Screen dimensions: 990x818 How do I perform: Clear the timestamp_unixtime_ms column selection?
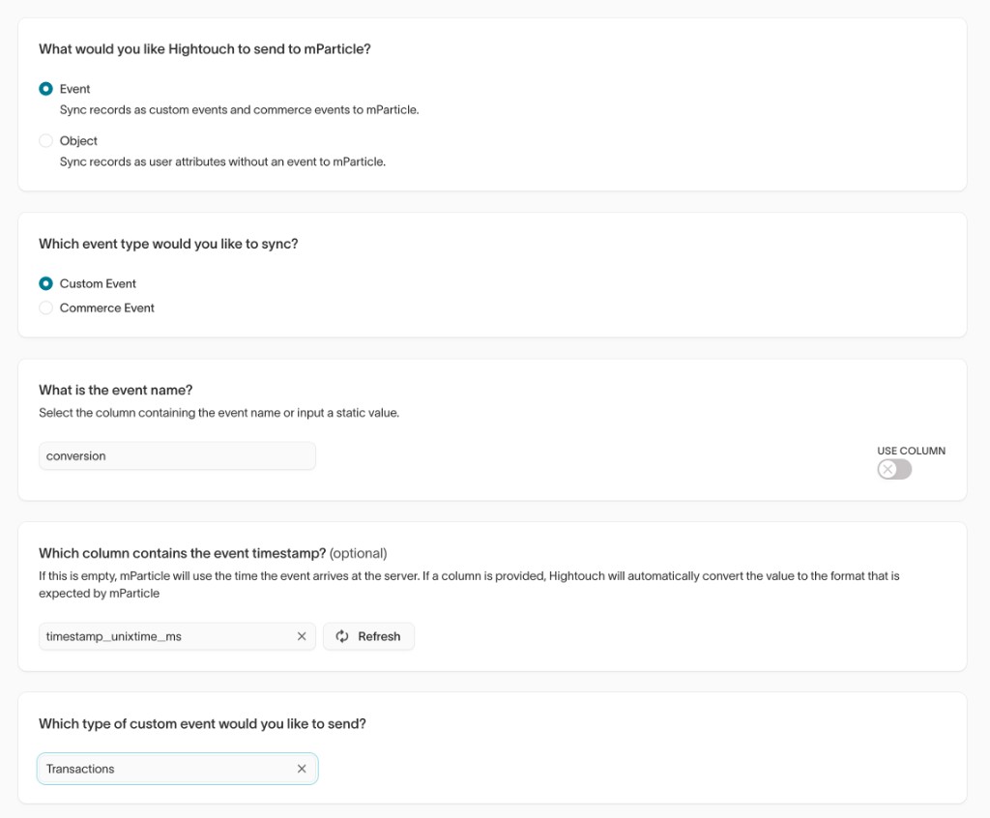[x=302, y=636]
